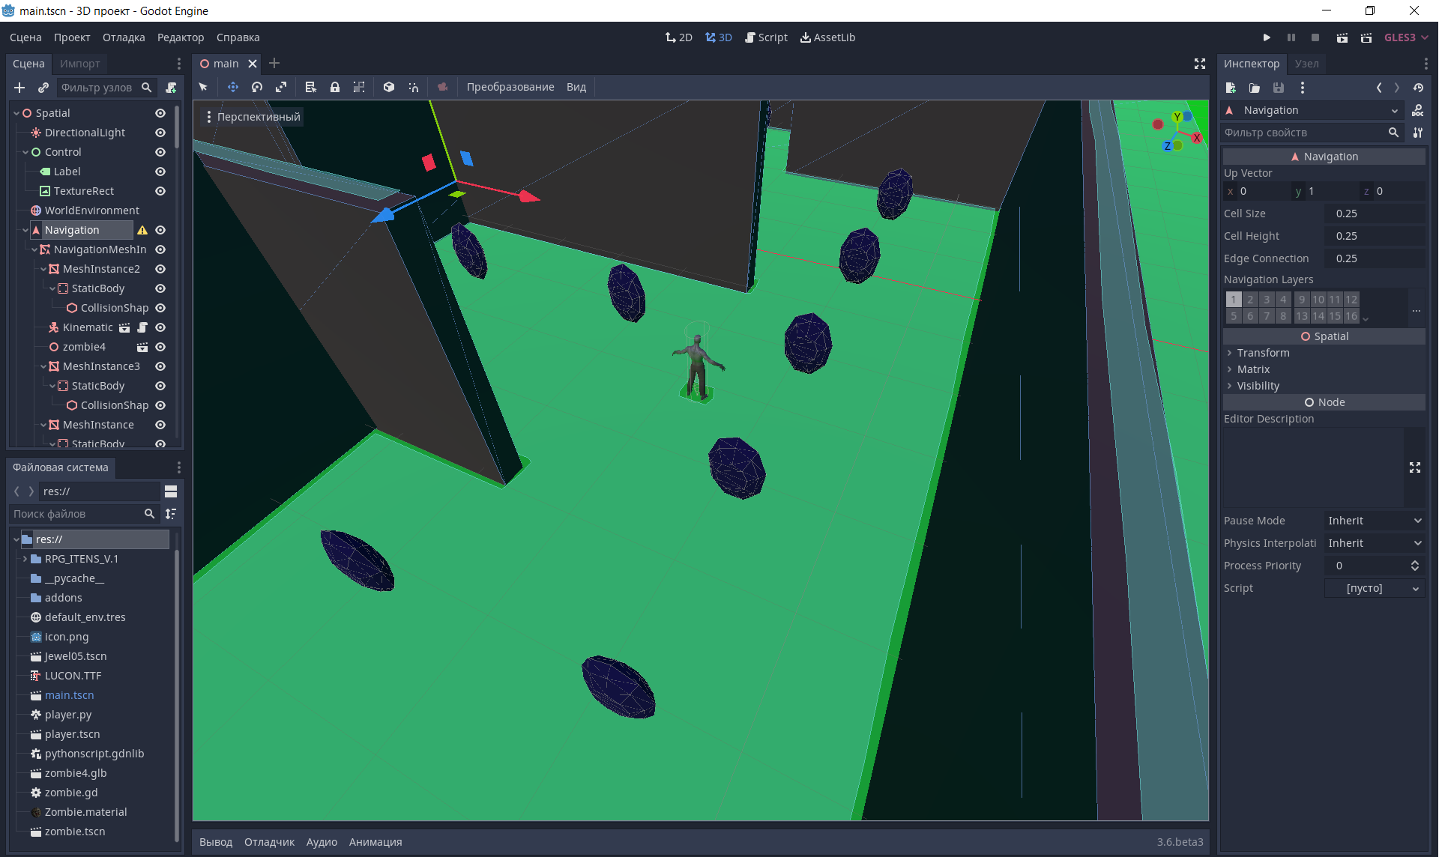Select the Rotate mode tool
This screenshot has width=1439, height=857.
257,87
